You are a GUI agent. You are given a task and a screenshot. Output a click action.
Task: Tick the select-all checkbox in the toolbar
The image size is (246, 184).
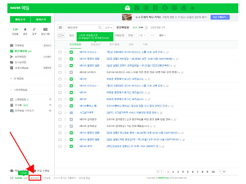point(60,35)
